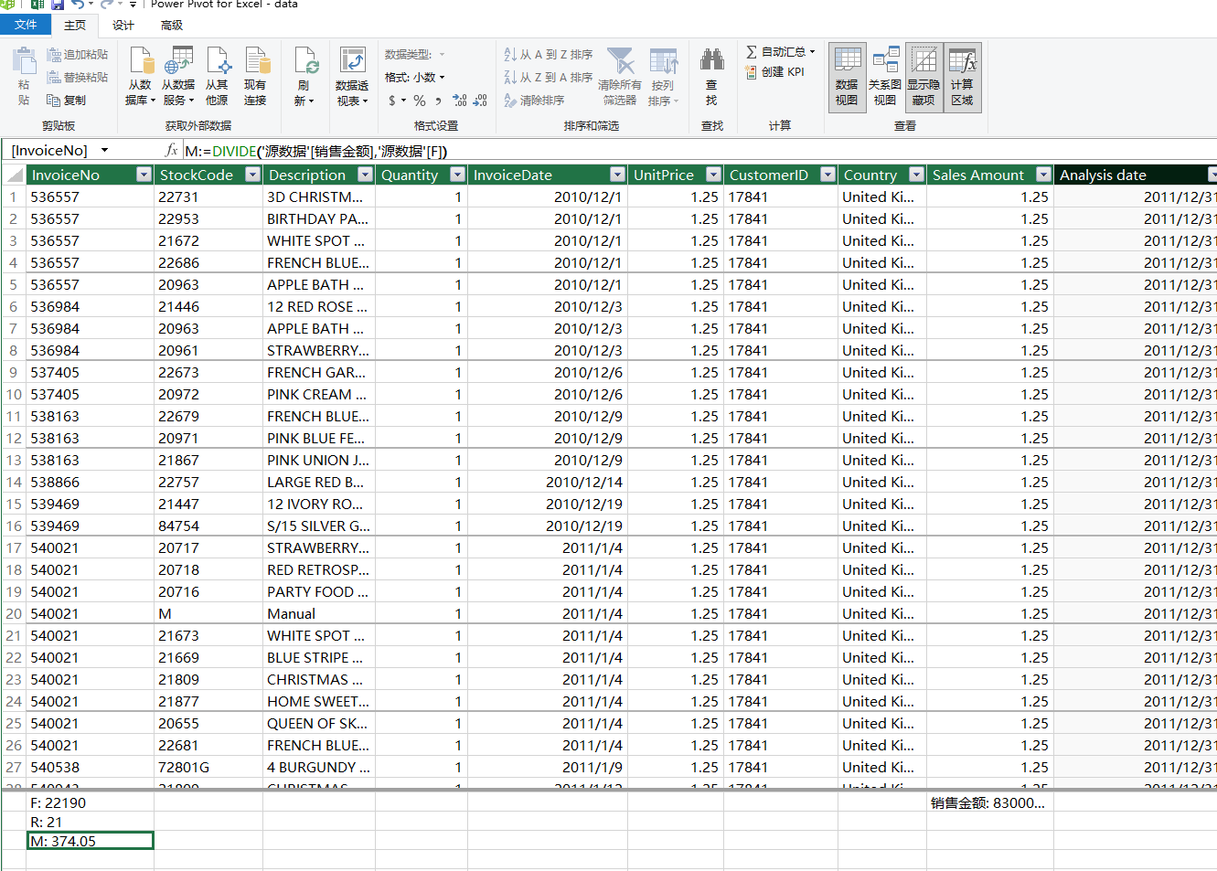Select the measure cell F: 22190
Screen dimensions: 1217x871
tap(90, 802)
